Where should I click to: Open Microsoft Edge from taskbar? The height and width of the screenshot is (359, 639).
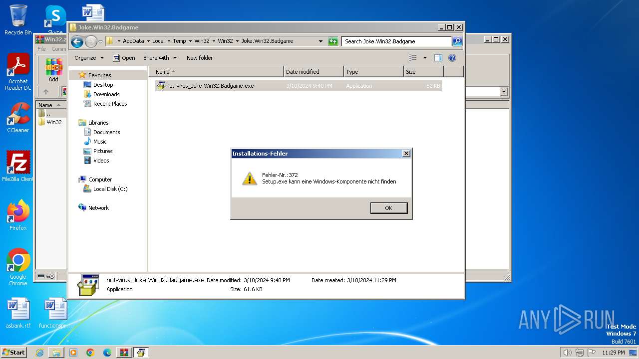point(107,353)
